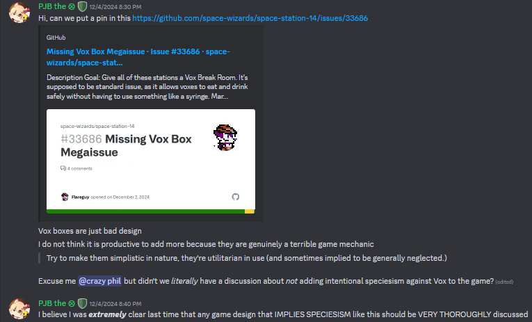Viewport: 532px width, 322px height.
Task: Click the 12/4/2024 8:30 PM timestamp
Action: click(x=115, y=7)
